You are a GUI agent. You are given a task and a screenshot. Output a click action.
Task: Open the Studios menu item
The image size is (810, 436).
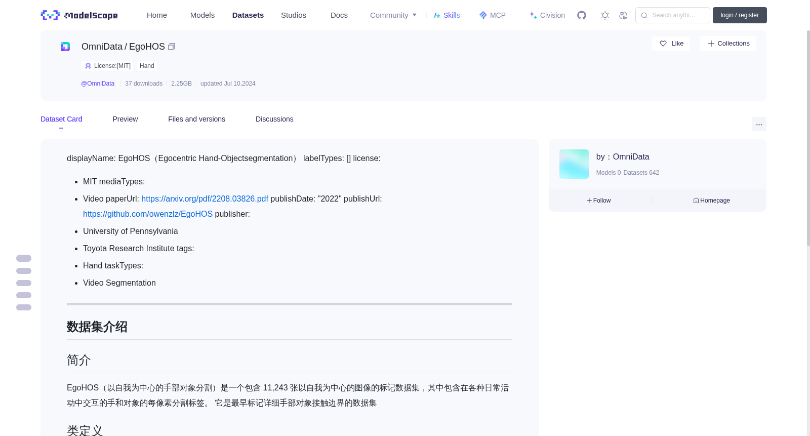294,15
